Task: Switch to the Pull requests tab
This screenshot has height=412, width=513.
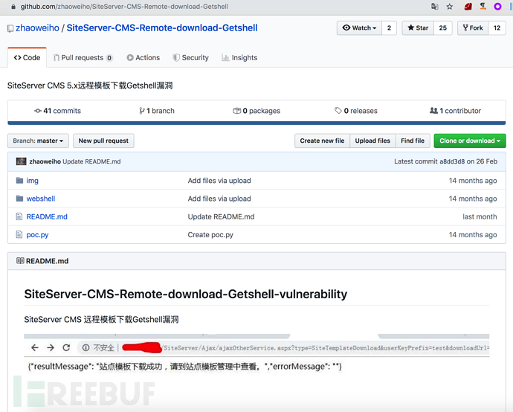Action: [83, 57]
